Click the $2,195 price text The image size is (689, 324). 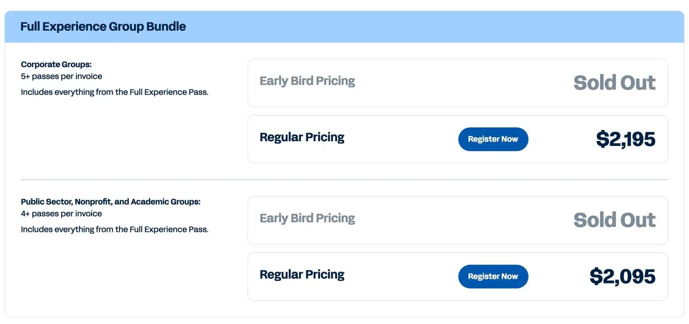[625, 139]
